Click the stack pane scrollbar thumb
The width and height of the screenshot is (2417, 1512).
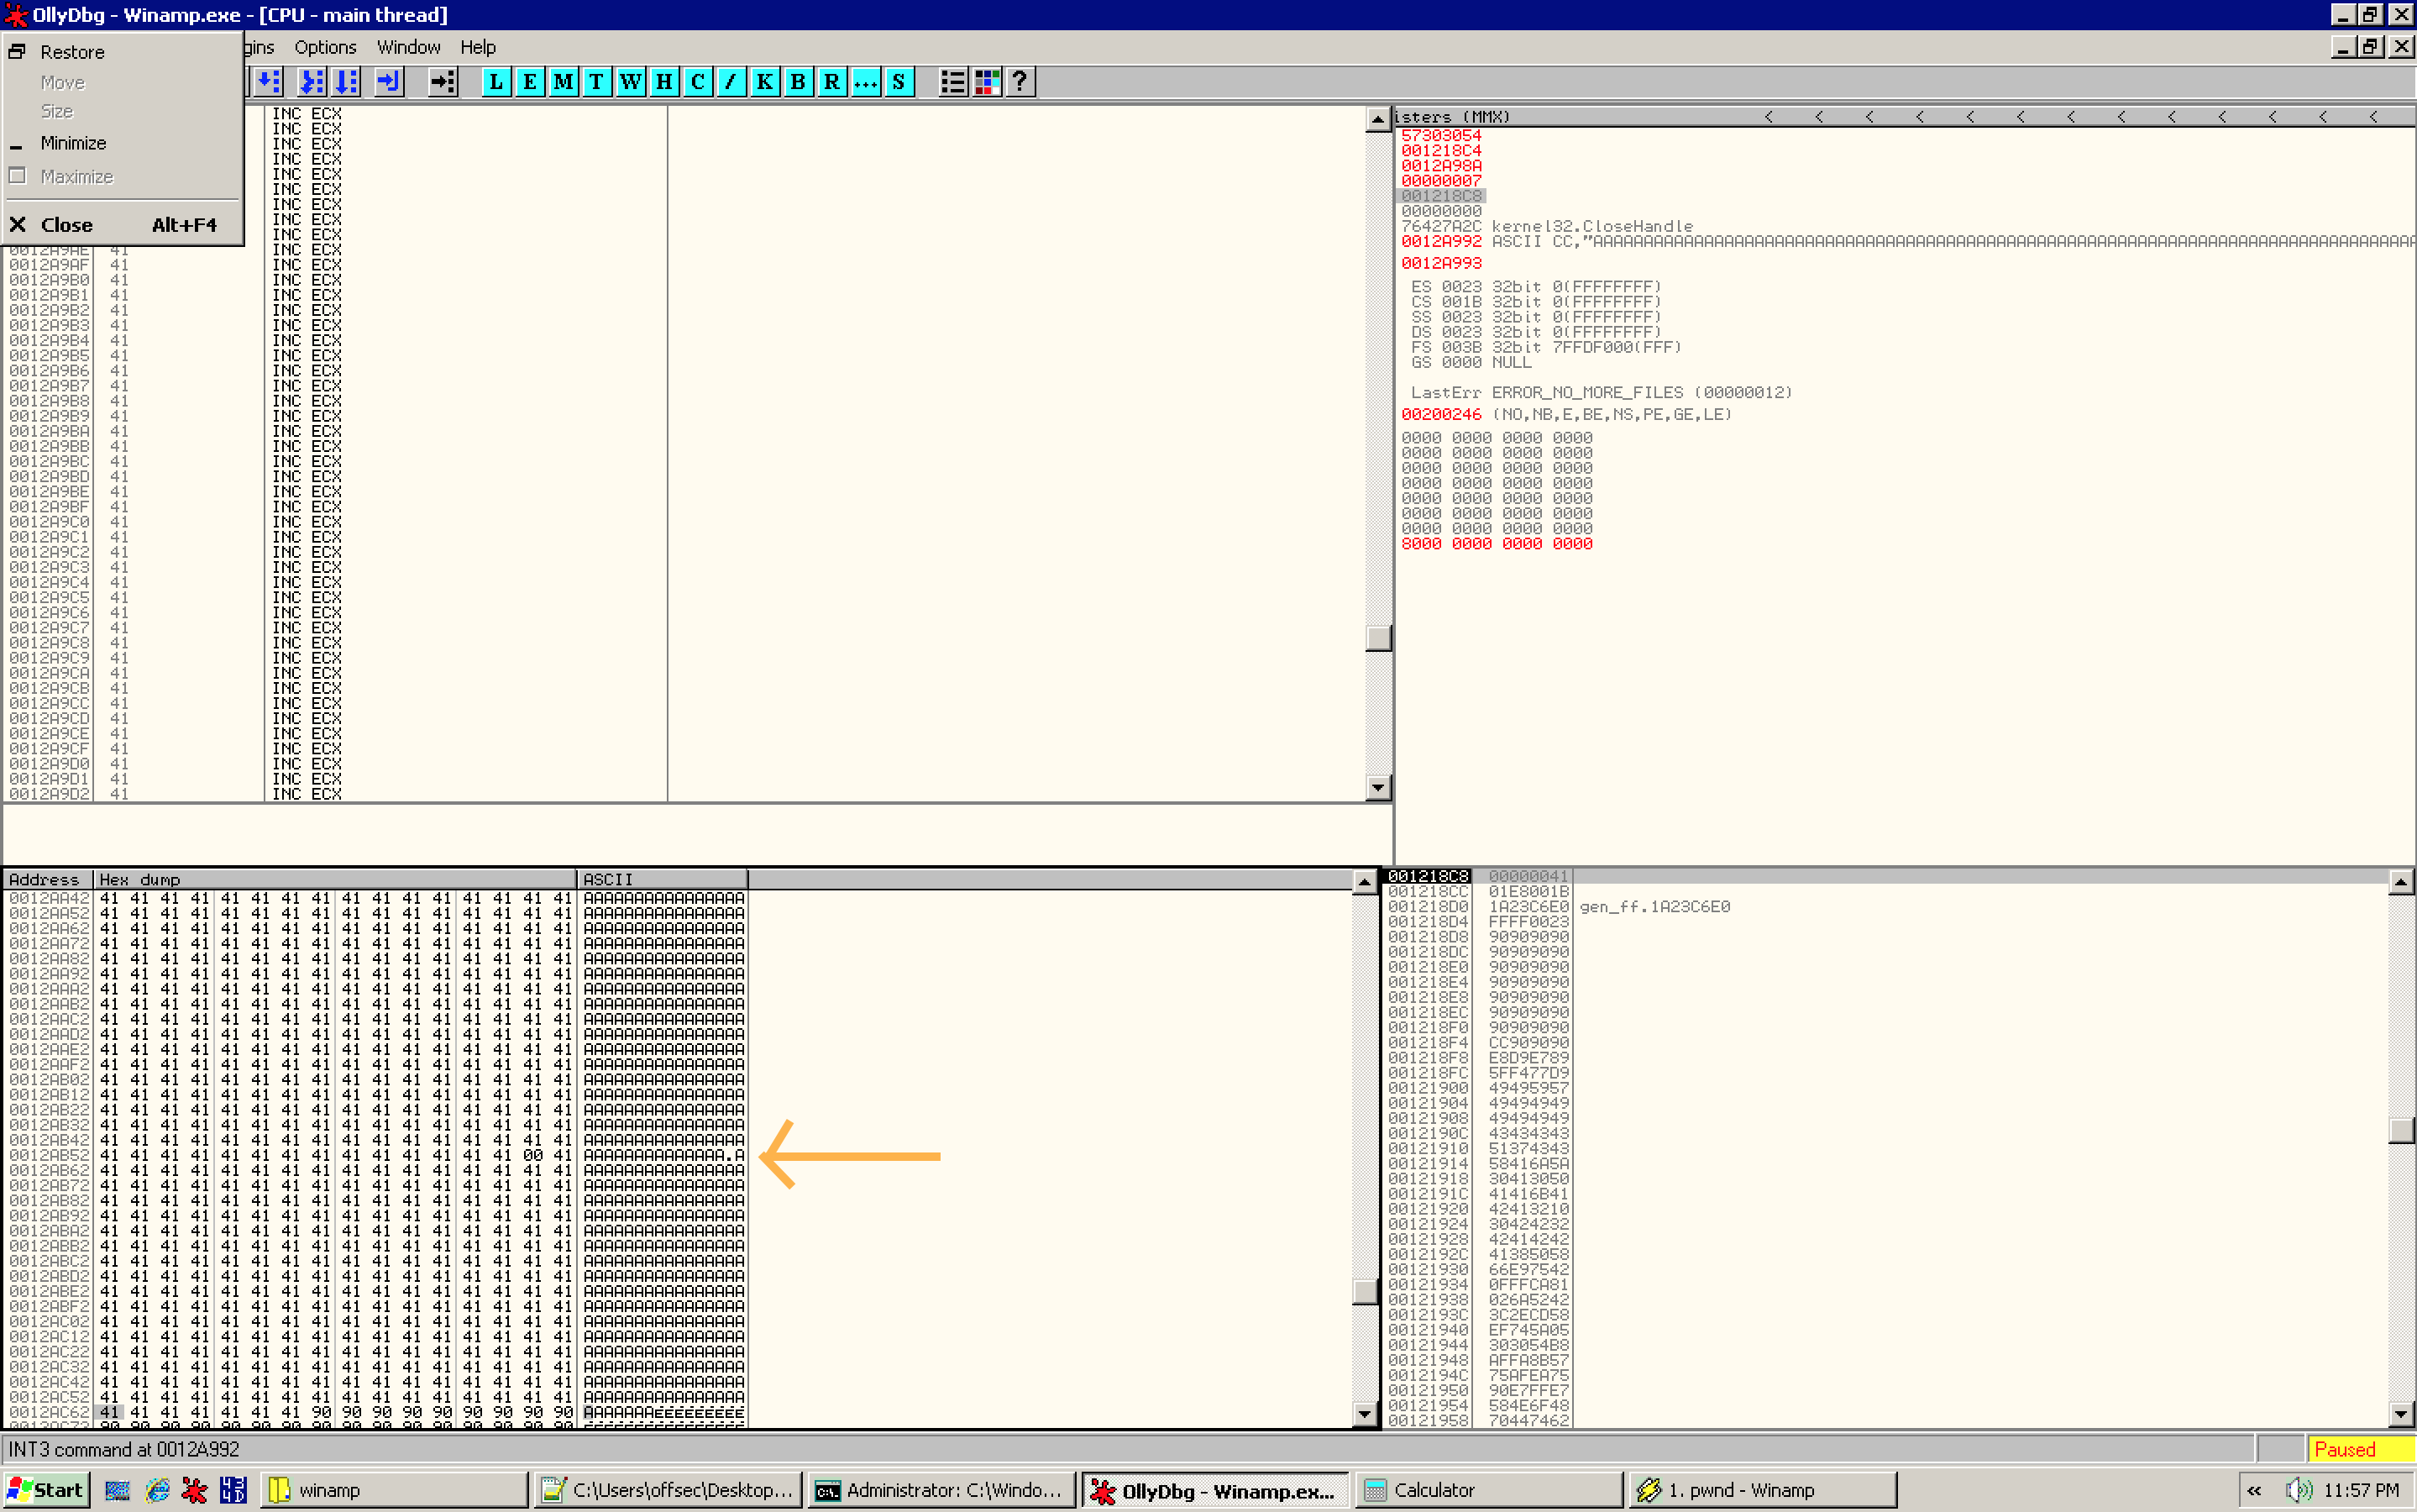[x=2400, y=1130]
